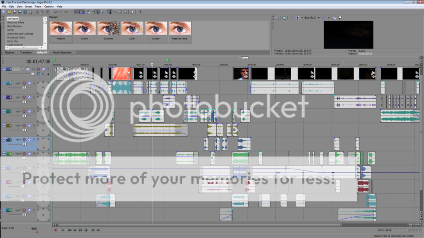Image resolution: width=424 pixels, height=238 pixels.
Task: Minimize track 4 height button
Action: click(4, 97)
